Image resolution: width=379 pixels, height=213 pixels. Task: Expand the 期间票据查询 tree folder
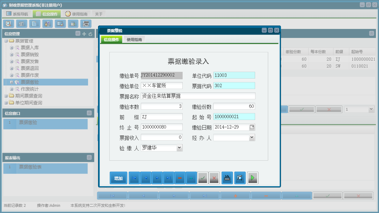click(6, 96)
